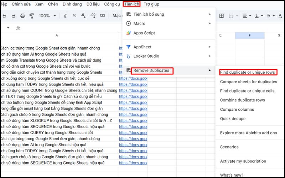Apply percent format with % icon
The image size is (285, 178).
tap(74, 16)
